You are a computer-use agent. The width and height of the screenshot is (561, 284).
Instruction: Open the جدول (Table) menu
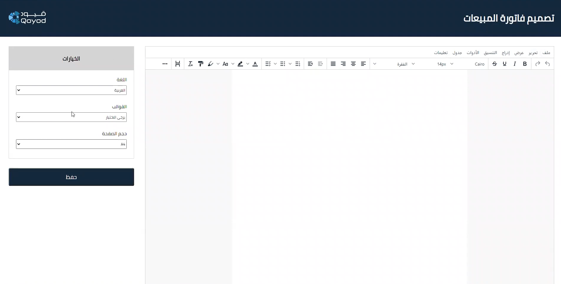click(457, 53)
